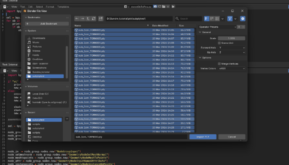This screenshot has height=165, width=289.
Task: Open View menu in lower text editor
Action: coord(14,71)
